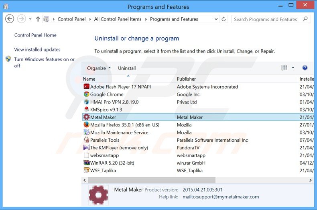Select the Metal Maker program name
The width and height of the screenshot is (317, 210).
click(x=103, y=117)
